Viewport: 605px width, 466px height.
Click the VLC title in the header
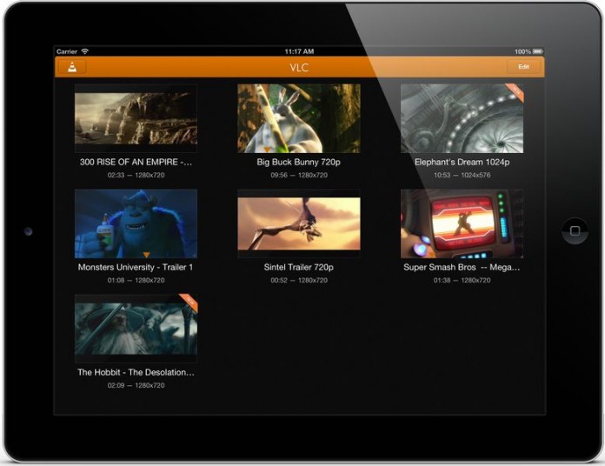299,67
